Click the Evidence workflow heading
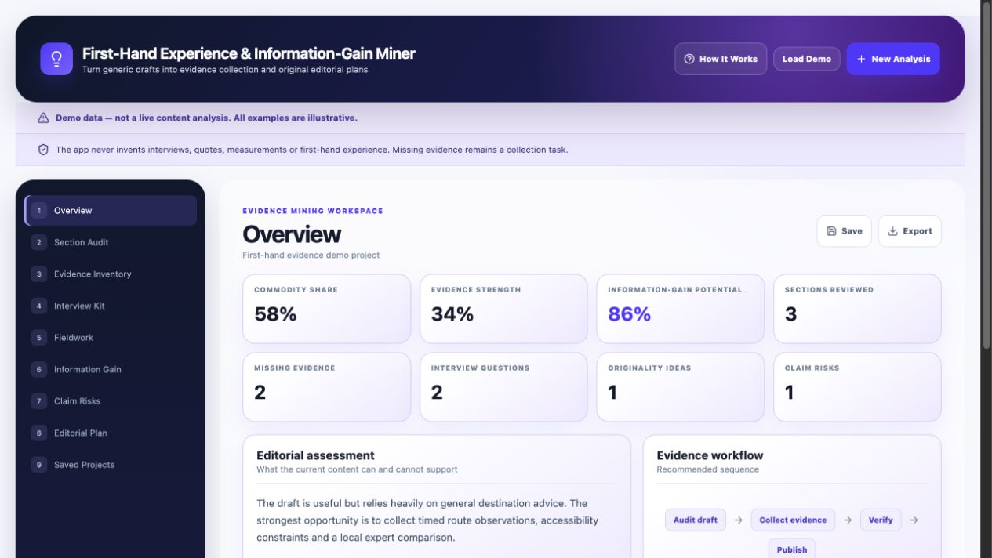 (x=710, y=455)
